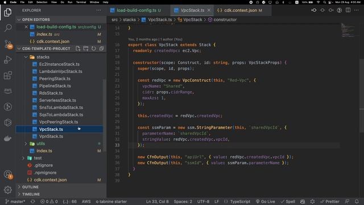The width and height of the screenshot is (364, 205).
Task: Open Explorer more actions ellipsis
Action: coord(98,10)
